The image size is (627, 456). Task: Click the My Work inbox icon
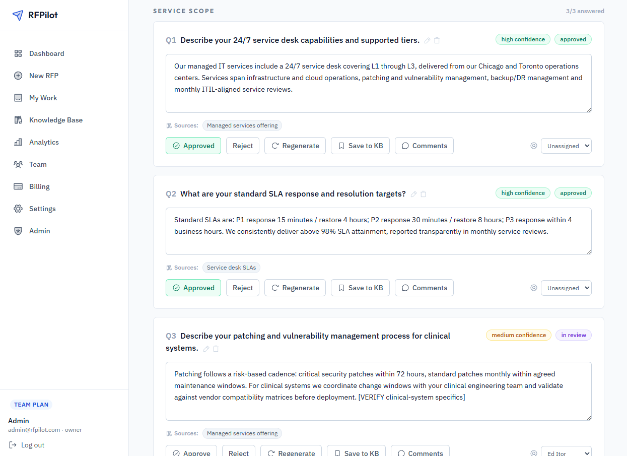(x=18, y=98)
